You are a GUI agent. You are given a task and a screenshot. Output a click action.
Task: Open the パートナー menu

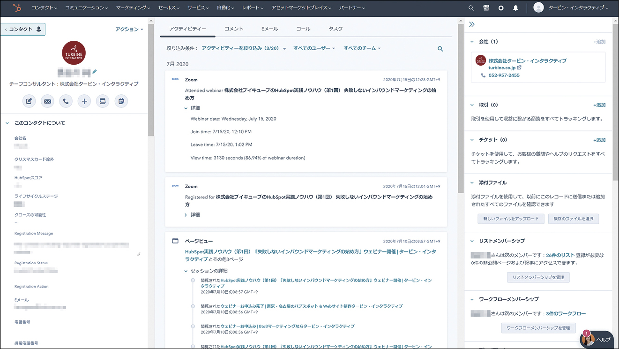352,8
